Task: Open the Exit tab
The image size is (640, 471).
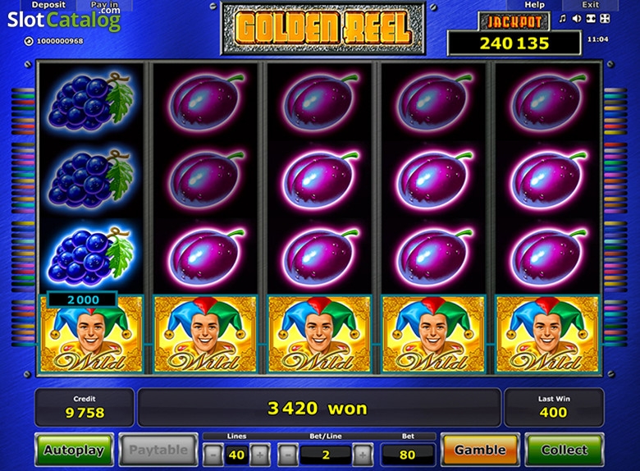Action: (x=590, y=5)
